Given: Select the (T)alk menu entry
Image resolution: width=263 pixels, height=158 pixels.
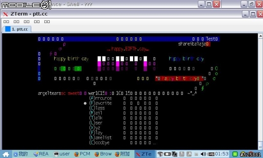Looking at the screenshot, I should 96,118.
